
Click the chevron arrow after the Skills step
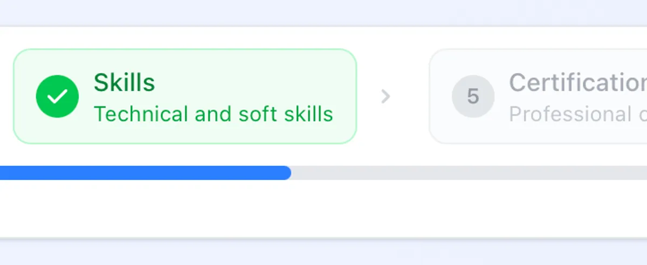[x=385, y=96]
